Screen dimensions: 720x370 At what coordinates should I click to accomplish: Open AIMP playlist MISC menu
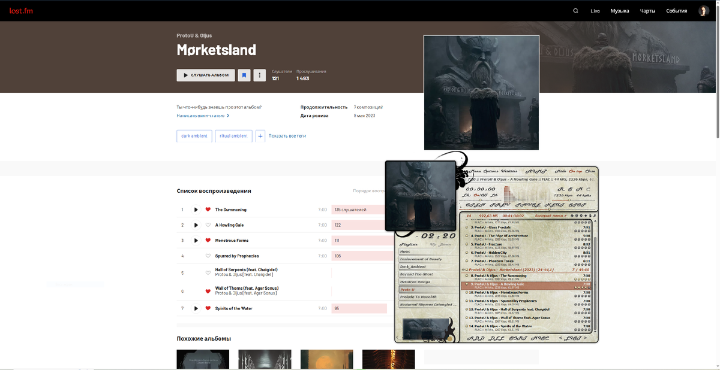tap(540, 338)
